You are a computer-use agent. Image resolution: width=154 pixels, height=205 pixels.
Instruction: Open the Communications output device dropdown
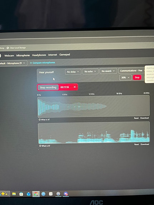[x=132, y=71]
